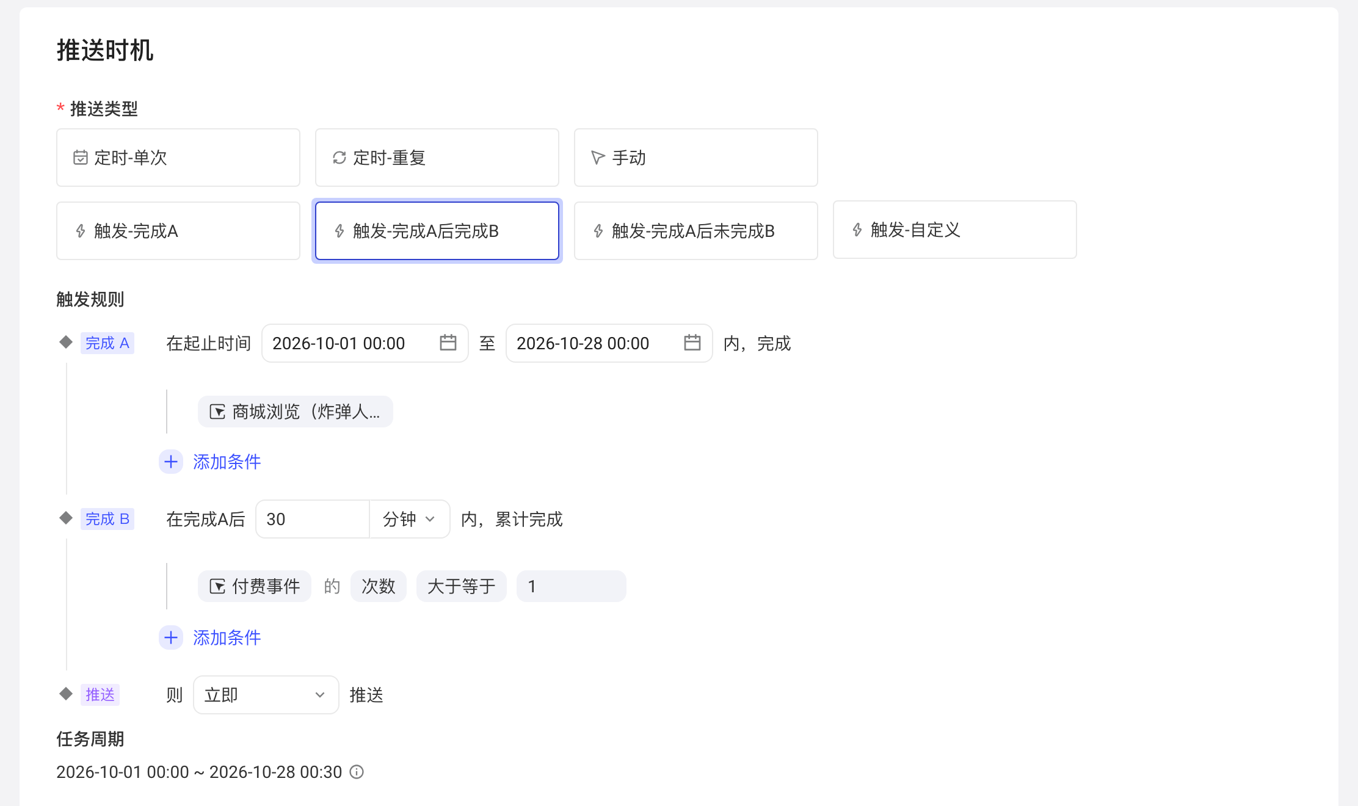Image resolution: width=1358 pixels, height=806 pixels.
Task: Click the 触发规则 section heading
Action: tap(90, 299)
